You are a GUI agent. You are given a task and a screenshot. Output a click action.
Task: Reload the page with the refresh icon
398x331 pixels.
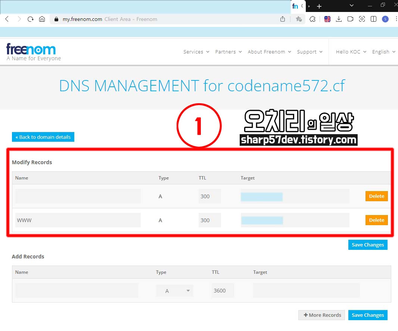click(31, 19)
